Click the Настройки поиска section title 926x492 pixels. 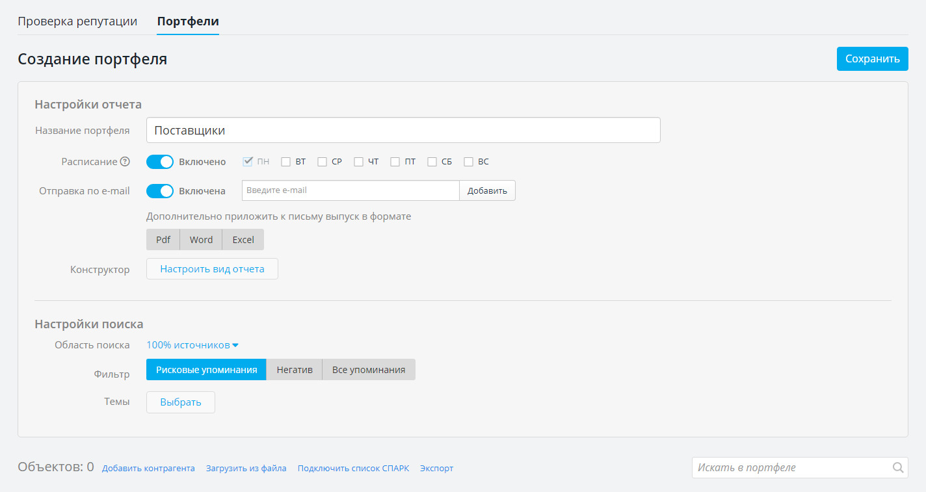click(x=88, y=324)
